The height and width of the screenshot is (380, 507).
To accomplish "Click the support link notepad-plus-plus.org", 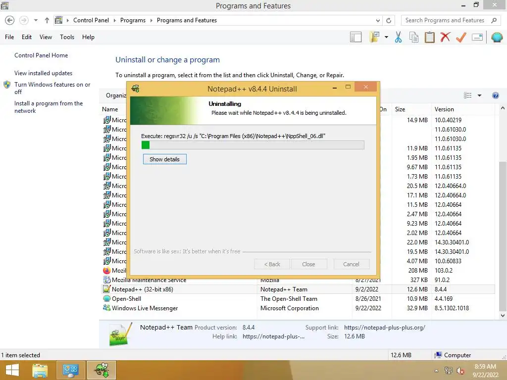I will click(384, 328).
